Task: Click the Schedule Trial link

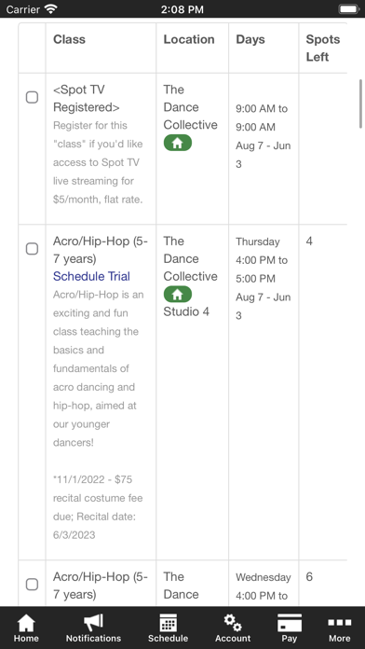Action: [x=92, y=276]
